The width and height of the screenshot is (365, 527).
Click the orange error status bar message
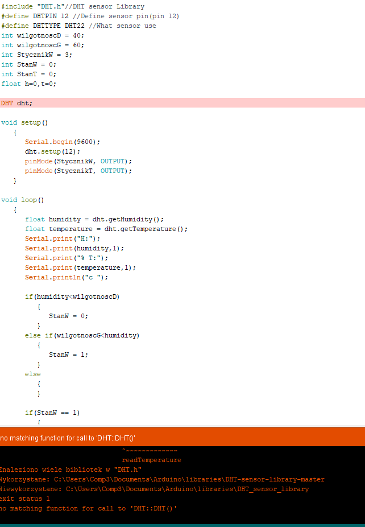68,438
